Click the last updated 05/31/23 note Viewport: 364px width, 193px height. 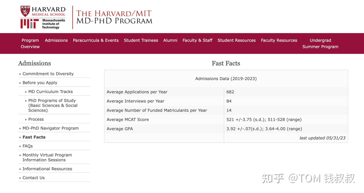322,138
